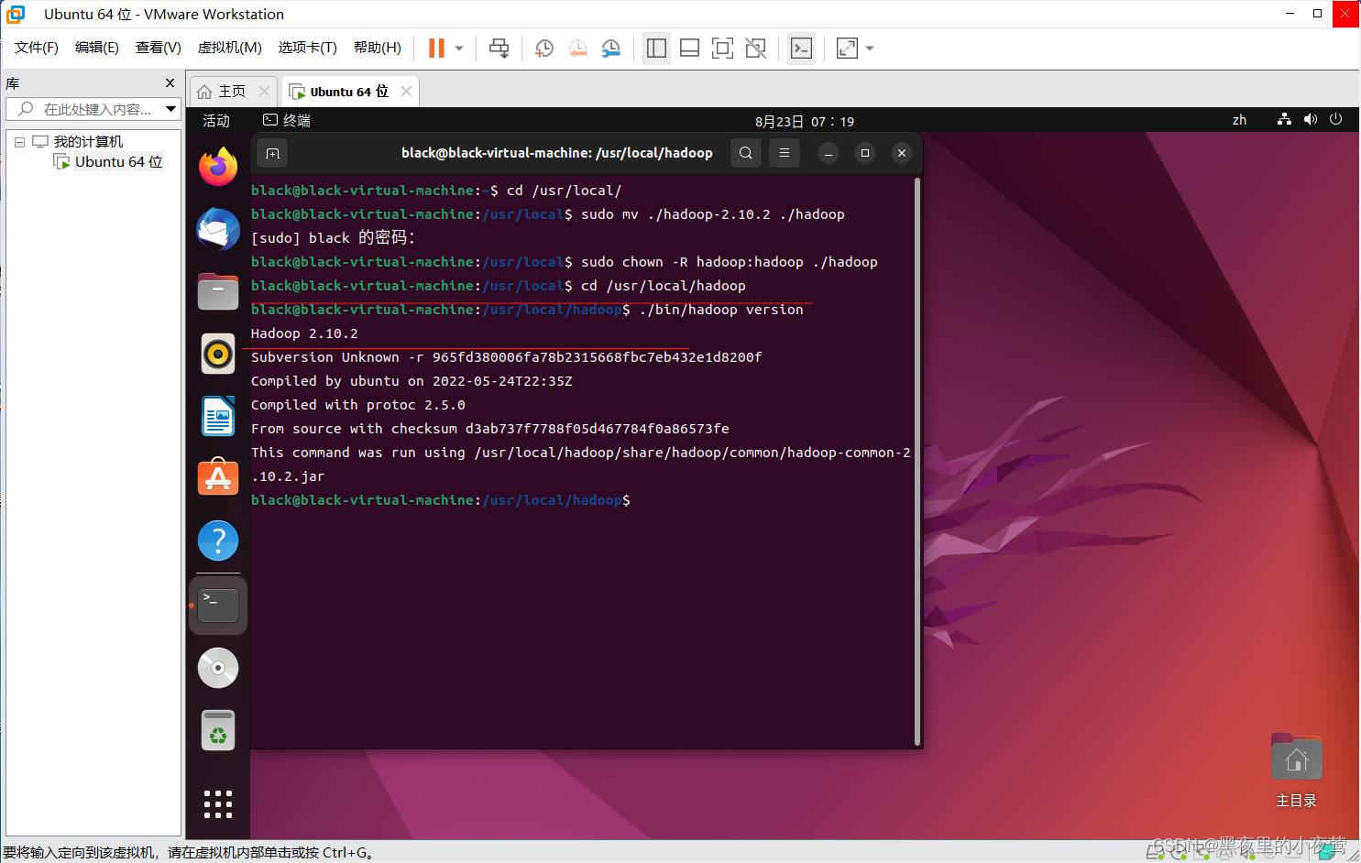The image size is (1361, 863).
Task: Open the 选项卡(T) menu
Action: (x=308, y=48)
